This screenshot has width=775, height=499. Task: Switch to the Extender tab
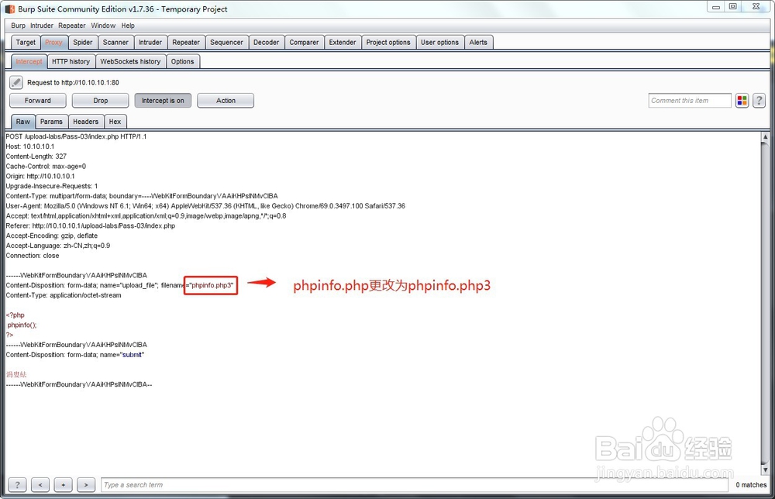[x=343, y=43]
